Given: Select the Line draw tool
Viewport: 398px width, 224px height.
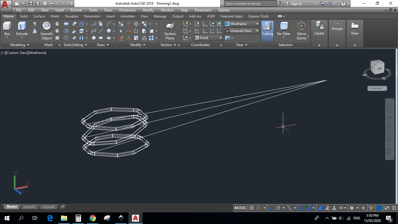Looking at the screenshot, I should point(101,31).
